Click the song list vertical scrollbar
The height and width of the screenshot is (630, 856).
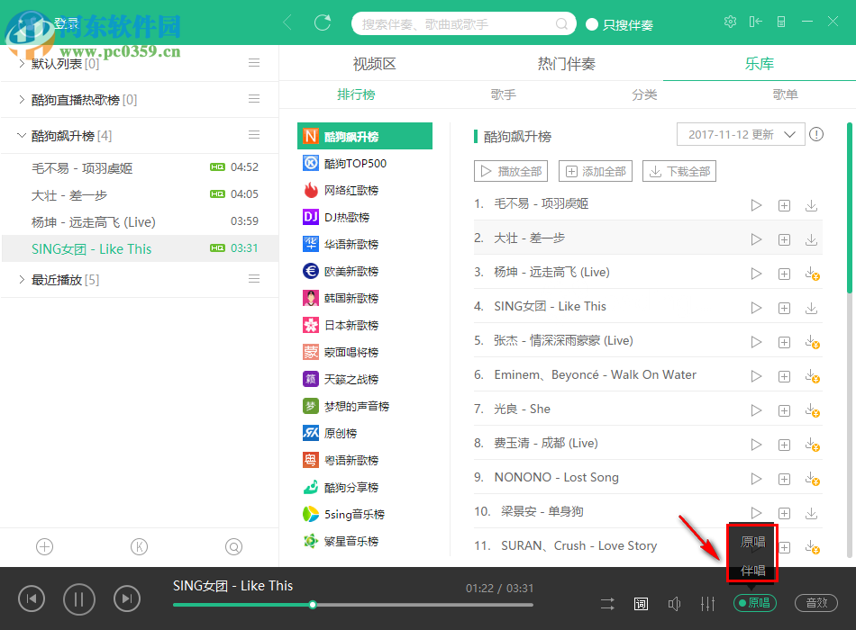(849, 208)
